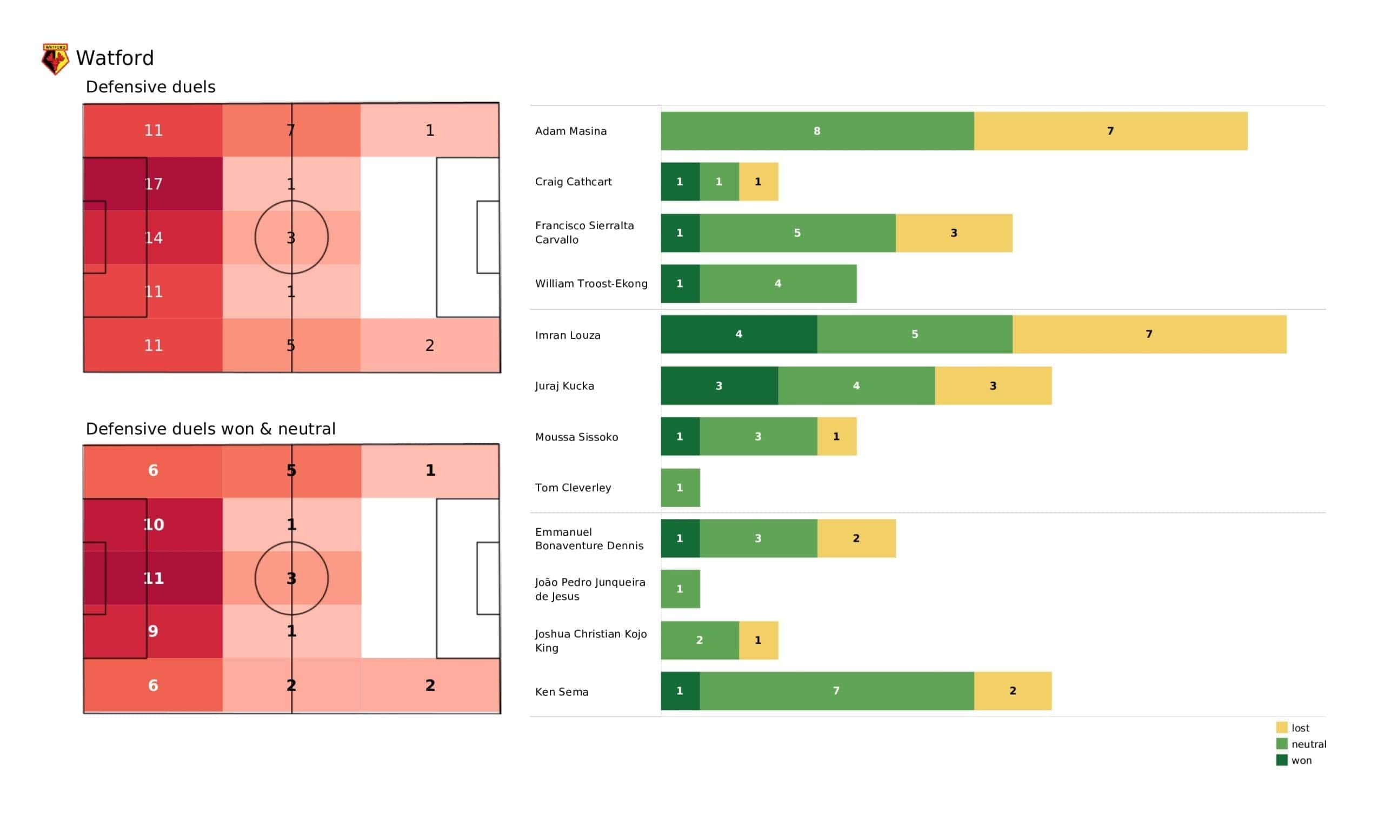The width and height of the screenshot is (1384, 813).
Task: Select the Watford team title text
Action: click(x=115, y=58)
